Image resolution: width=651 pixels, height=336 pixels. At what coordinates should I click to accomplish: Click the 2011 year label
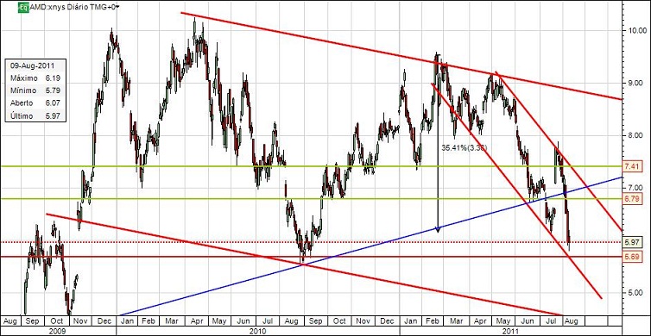point(510,331)
